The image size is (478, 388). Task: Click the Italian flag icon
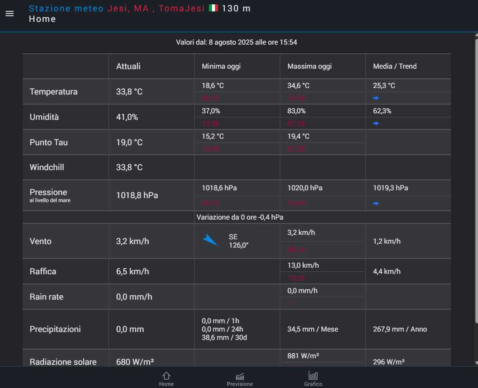tap(213, 8)
